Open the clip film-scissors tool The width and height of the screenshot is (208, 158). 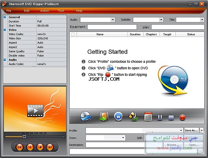tap(133, 116)
